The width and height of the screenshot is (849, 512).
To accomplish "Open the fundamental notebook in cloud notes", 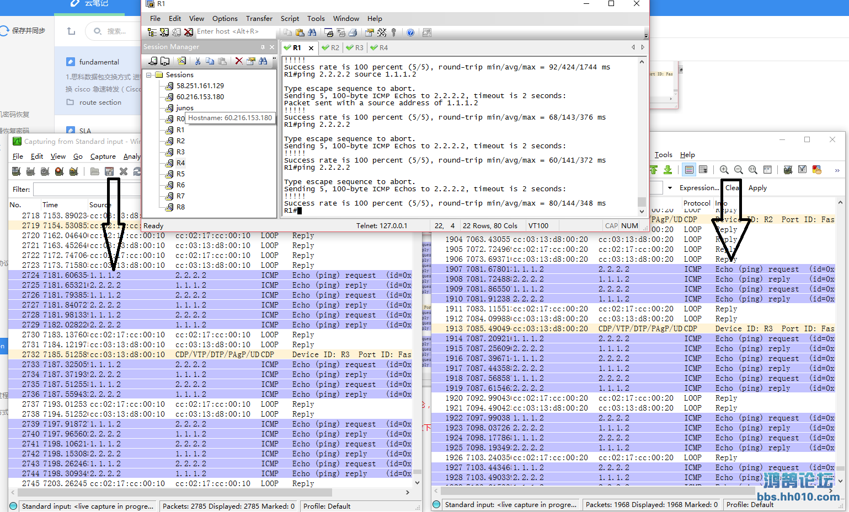I will [x=99, y=62].
